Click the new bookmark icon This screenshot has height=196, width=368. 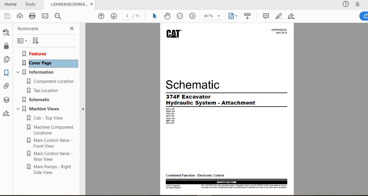click(x=36, y=41)
